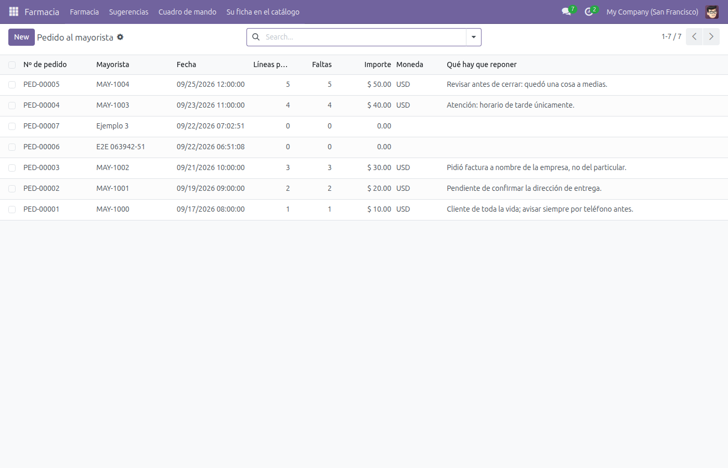Image resolution: width=728 pixels, height=468 pixels.
Task: Toggle the select-all checkbox in the header
Action: pyautogui.click(x=12, y=64)
